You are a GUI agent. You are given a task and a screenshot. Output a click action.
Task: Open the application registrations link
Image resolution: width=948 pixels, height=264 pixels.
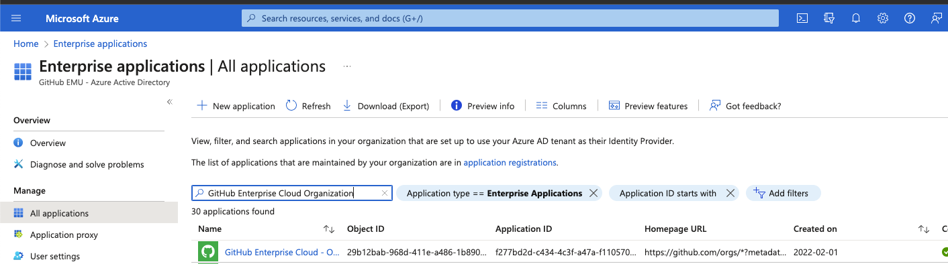click(x=510, y=162)
